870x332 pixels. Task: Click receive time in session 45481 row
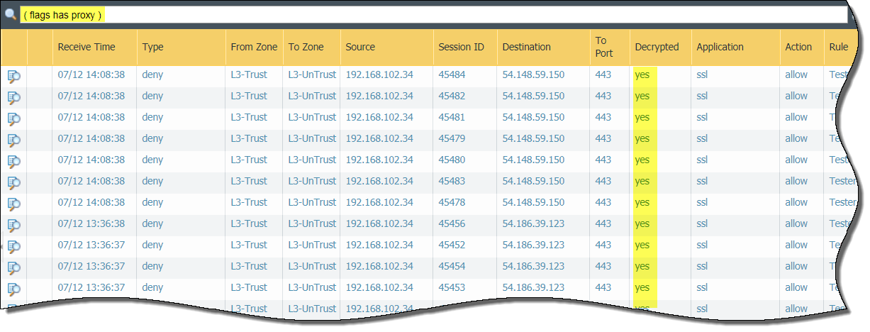[91, 117]
